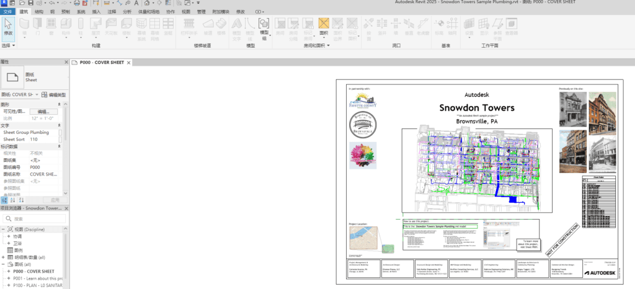This screenshot has width=635, height=289.
Task: Switch to the 视图 (View) ribbon tab
Action: 185,12
